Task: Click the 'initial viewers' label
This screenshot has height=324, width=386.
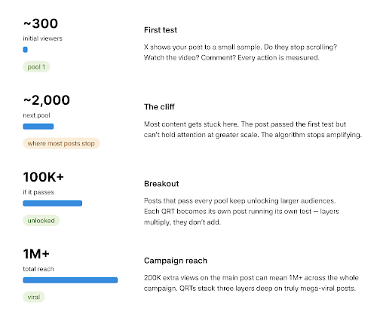Action: tap(43, 38)
